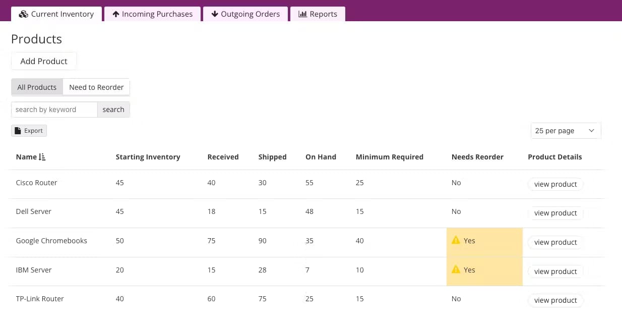The height and width of the screenshot is (327, 622).
Task: Select the All Products filter
Action: point(37,87)
